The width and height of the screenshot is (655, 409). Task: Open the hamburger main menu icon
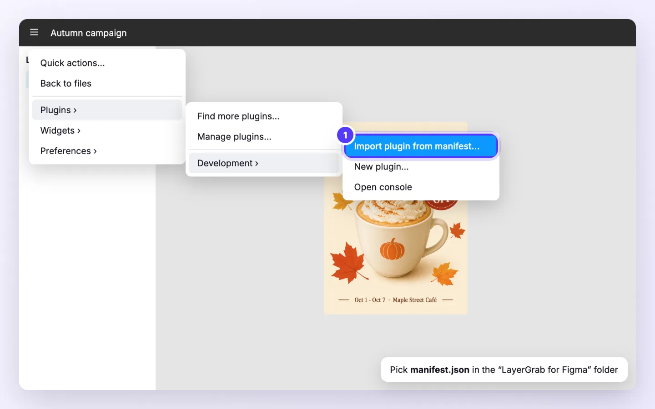tap(34, 32)
